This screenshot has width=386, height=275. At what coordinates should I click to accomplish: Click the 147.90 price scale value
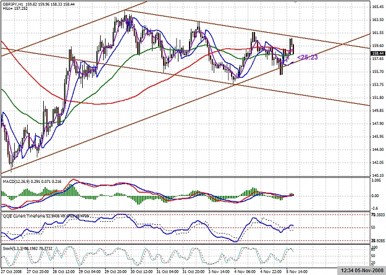378,124
